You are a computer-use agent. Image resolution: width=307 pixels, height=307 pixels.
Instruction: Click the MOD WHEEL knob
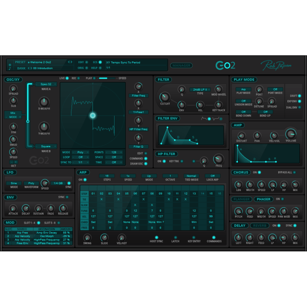(x=218, y=89)
